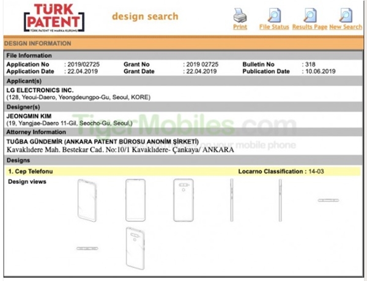Image resolution: width=367 pixels, height=281 pixels.
Task: Select grant number 2019 02725
Action: pos(202,64)
